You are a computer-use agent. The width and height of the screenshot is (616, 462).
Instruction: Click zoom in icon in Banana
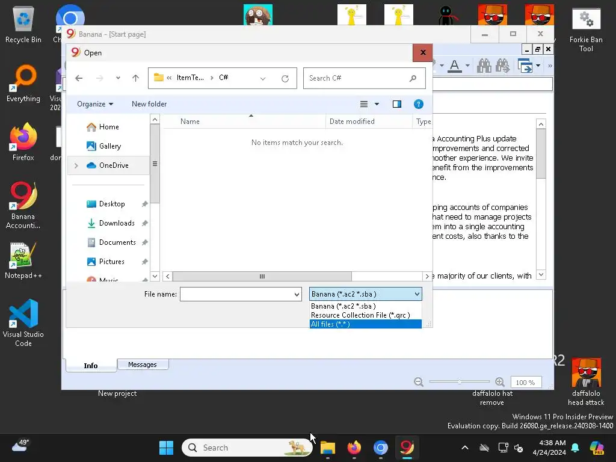500,382
